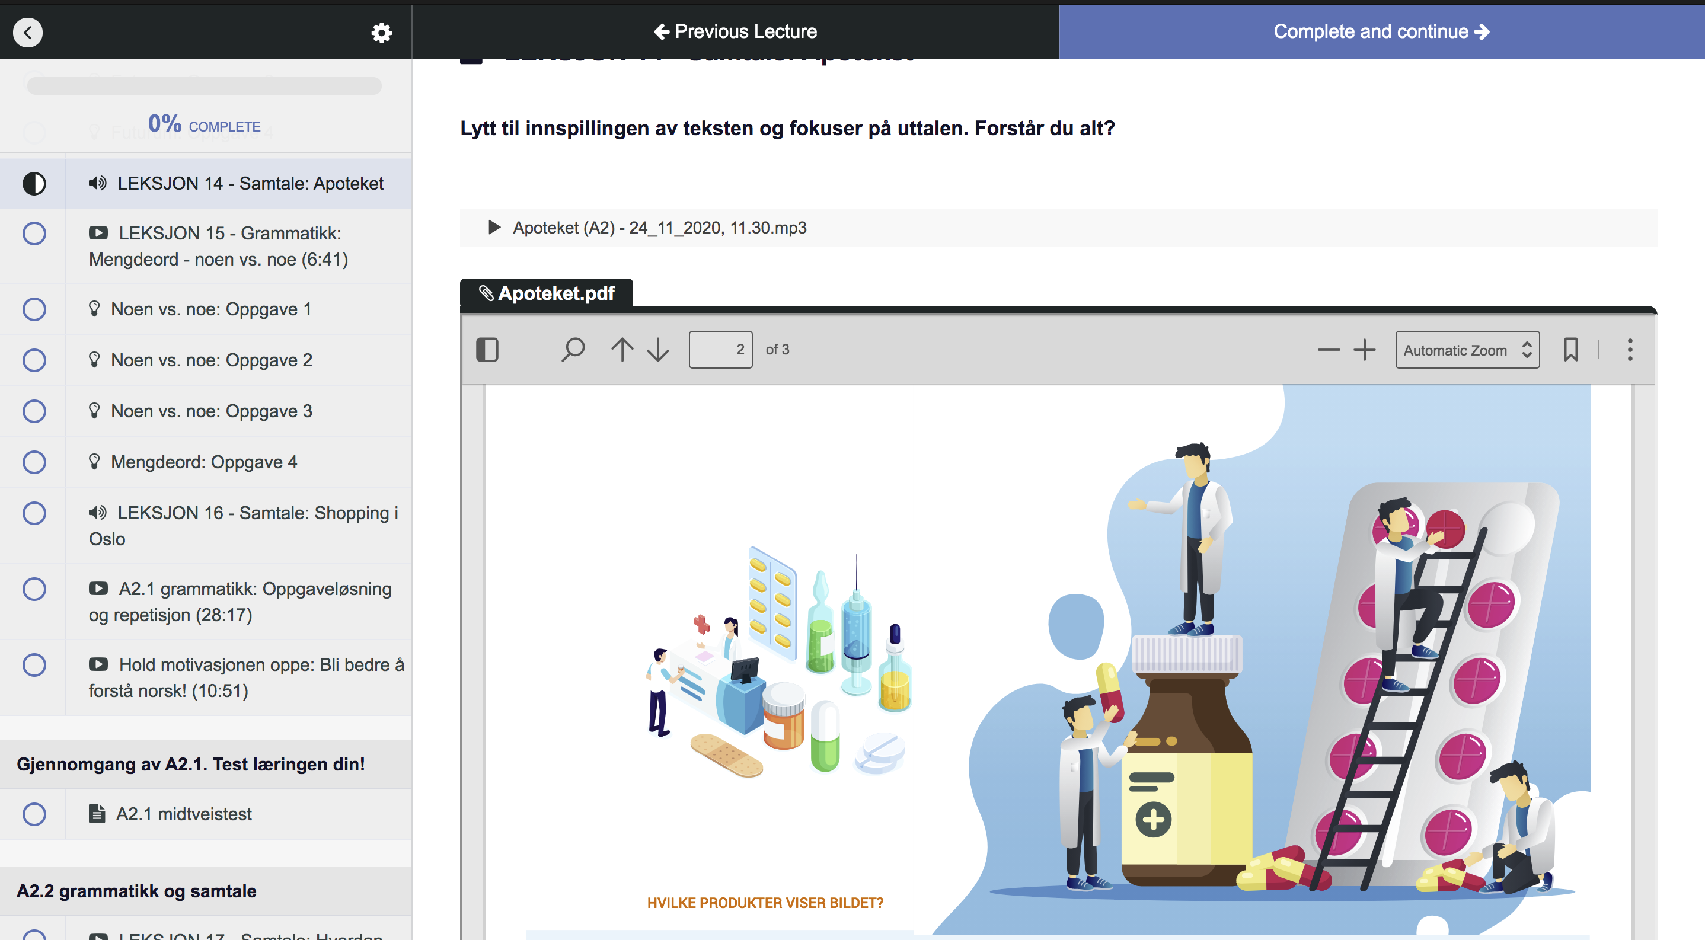Mark Mengdeord Oppgave 4 completion circle
Screen dimensions: 1705x940
34,462
